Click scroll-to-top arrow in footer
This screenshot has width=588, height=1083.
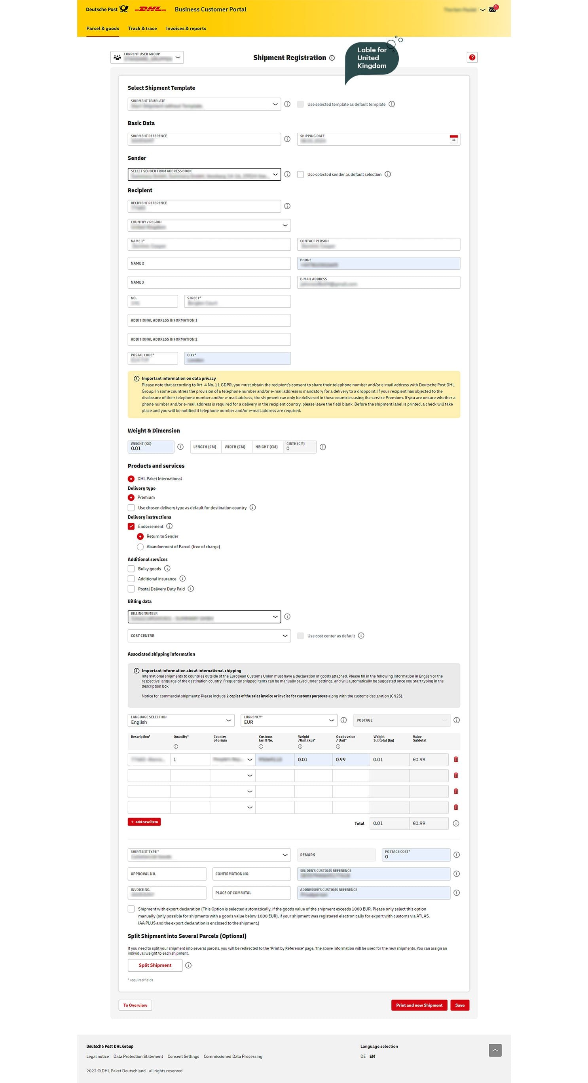495,1050
